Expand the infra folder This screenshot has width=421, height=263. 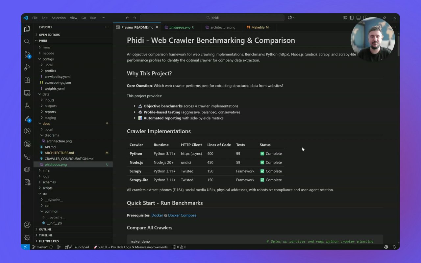point(73,170)
